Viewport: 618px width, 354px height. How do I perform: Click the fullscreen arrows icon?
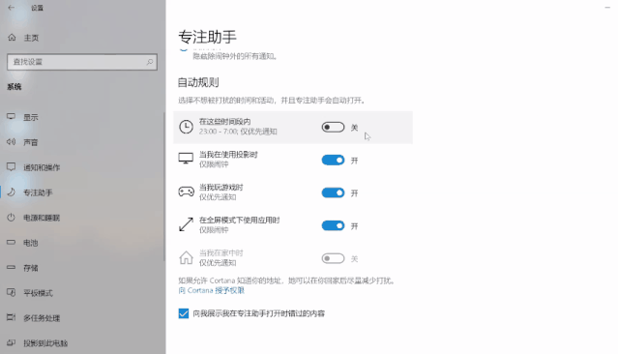(186, 224)
